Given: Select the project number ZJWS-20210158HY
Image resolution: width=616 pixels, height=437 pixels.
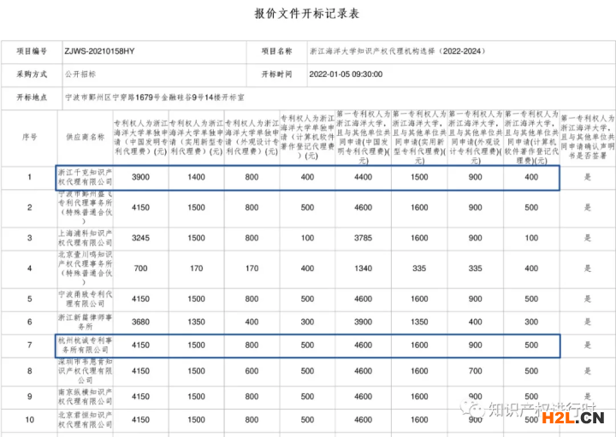Looking at the screenshot, I should (99, 51).
